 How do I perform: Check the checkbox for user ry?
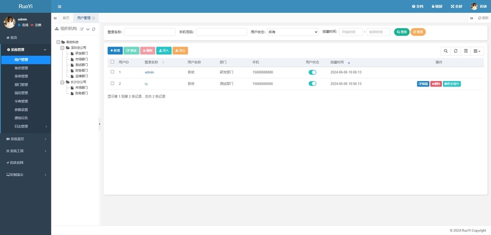(112, 83)
